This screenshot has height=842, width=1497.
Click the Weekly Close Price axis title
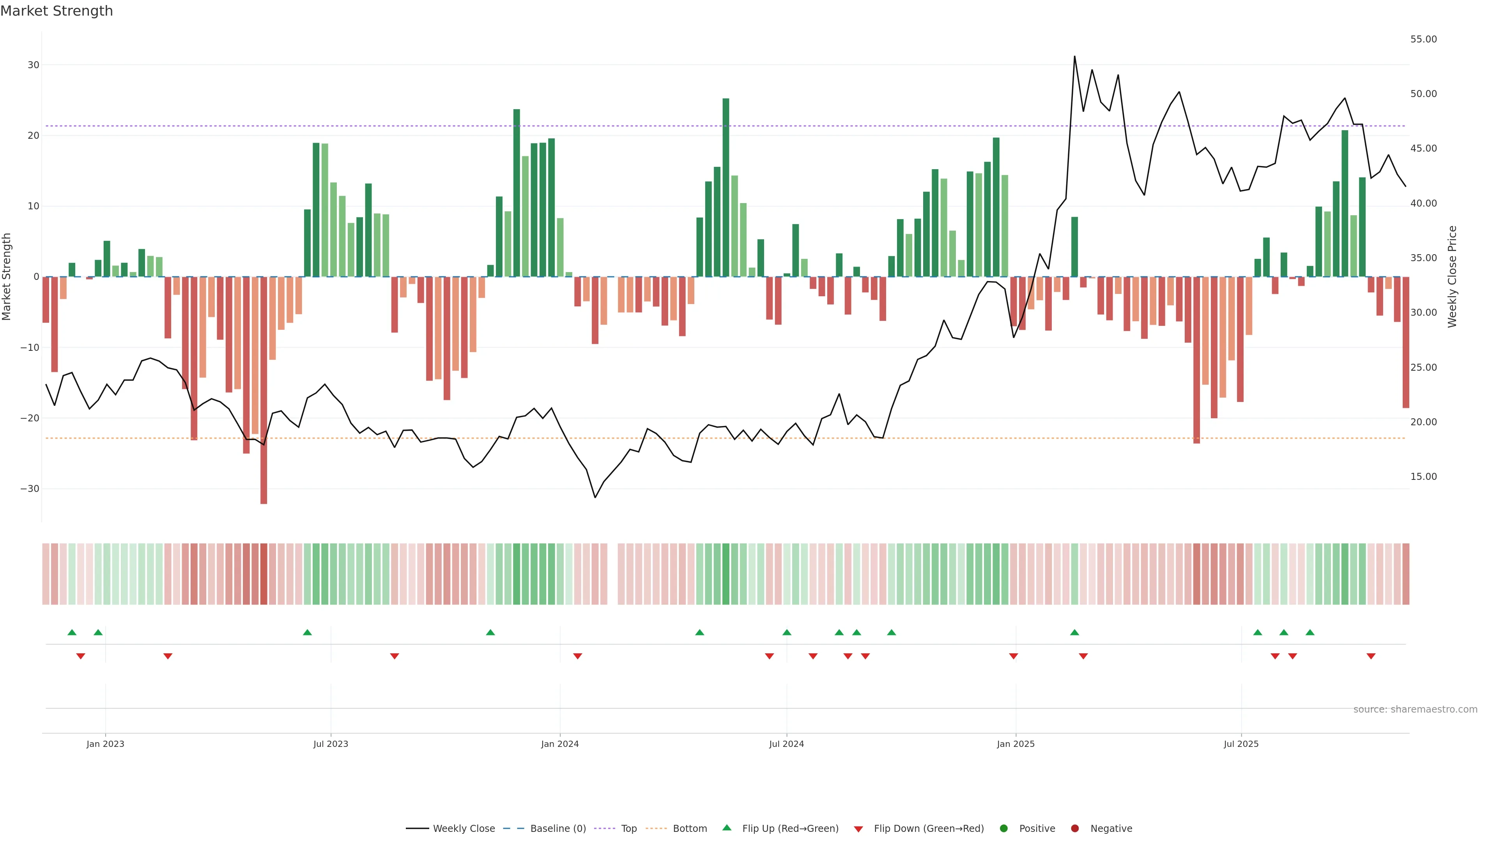(x=1452, y=277)
